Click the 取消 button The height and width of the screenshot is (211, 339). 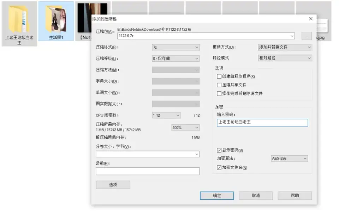pos(256,196)
